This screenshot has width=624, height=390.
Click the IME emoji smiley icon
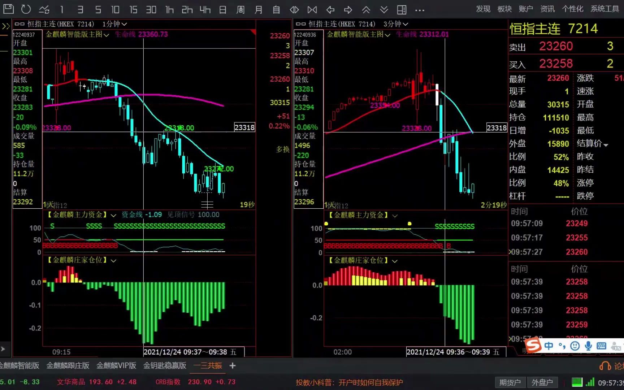coord(575,346)
